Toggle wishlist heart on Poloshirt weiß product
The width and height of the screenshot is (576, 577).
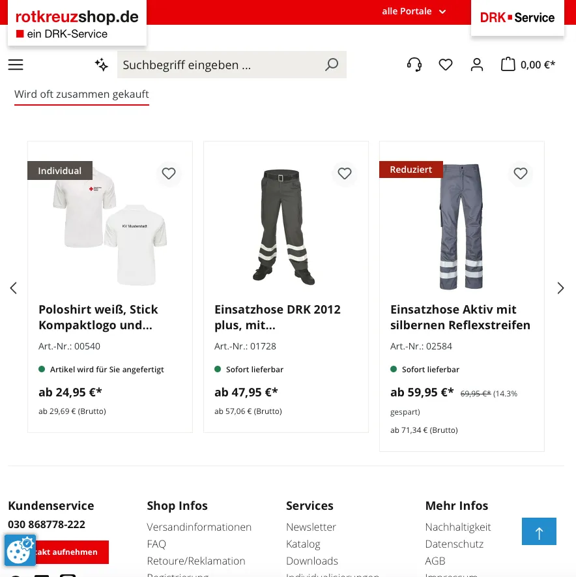point(169,173)
